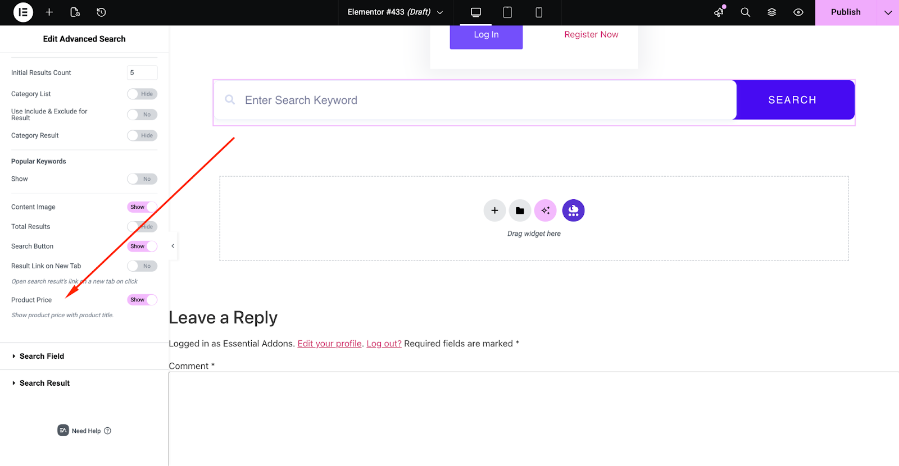Viewport: 899px width, 466px height.
Task: Click the Elementor logo menu icon
Action: [23, 12]
